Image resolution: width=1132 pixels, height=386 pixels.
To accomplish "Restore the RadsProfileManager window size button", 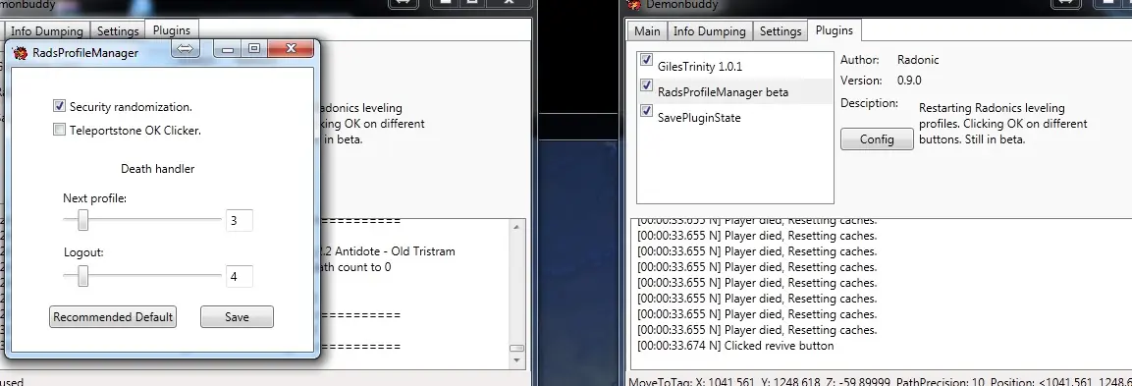I will [253, 48].
